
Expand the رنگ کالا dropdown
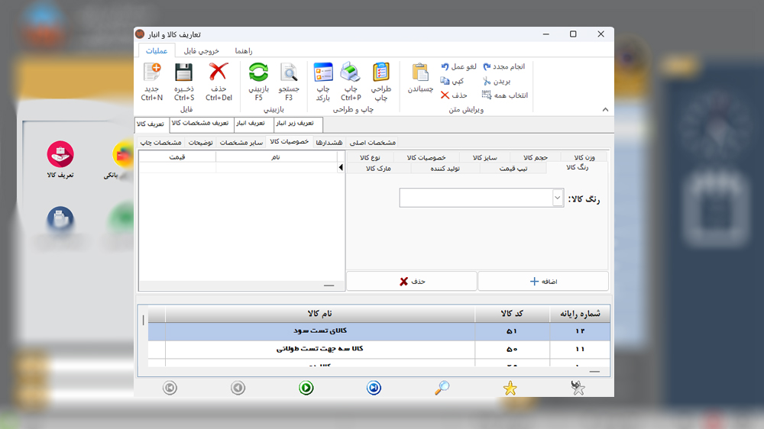(557, 198)
